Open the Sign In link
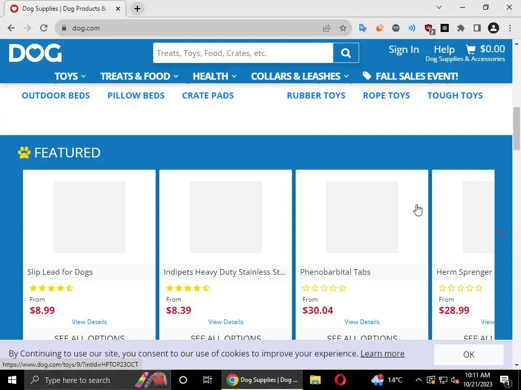The height and width of the screenshot is (390, 521). click(x=403, y=49)
